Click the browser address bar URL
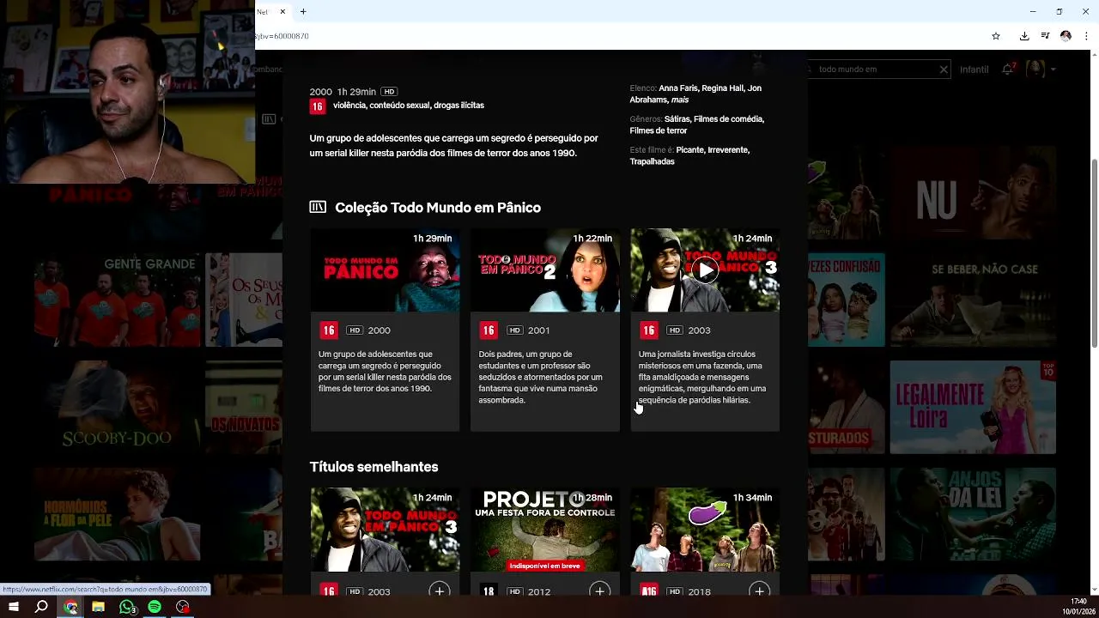Image resolution: width=1099 pixels, height=618 pixels. (282, 36)
